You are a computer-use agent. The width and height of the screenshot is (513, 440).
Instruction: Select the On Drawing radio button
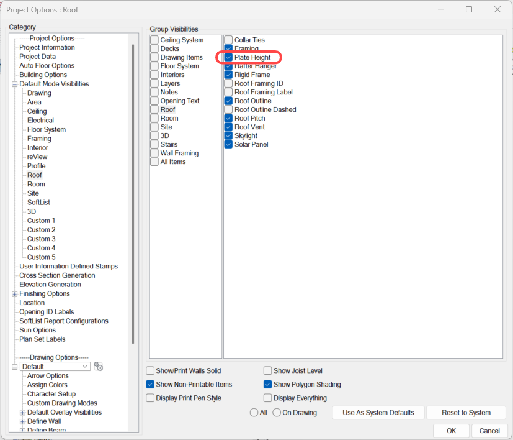click(x=277, y=413)
